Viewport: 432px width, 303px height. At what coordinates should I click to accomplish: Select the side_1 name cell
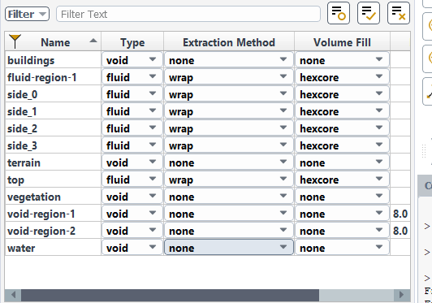pyautogui.click(x=53, y=111)
